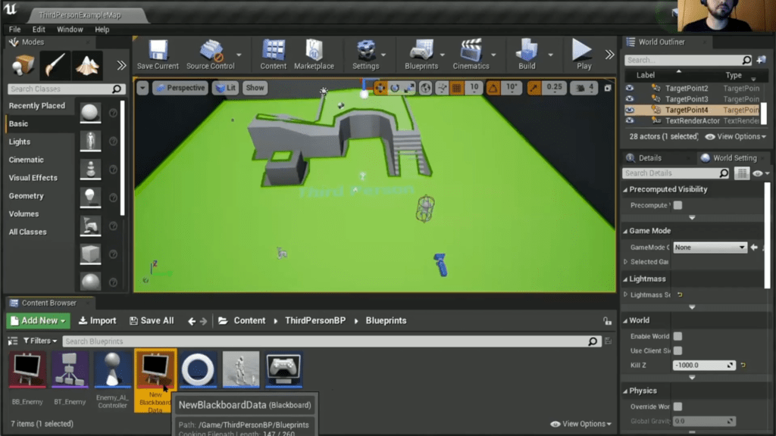The height and width of the screenshot is (436, 776).
Task: Open the Filters dropdown in Content Browser
Action: click(40, 341)
